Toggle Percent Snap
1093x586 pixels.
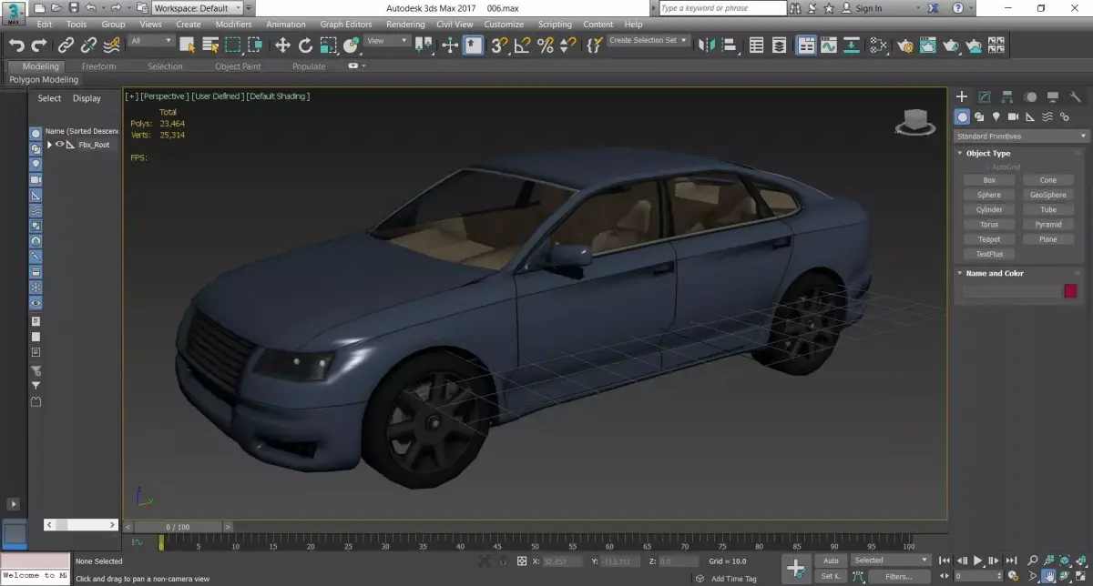546,45
